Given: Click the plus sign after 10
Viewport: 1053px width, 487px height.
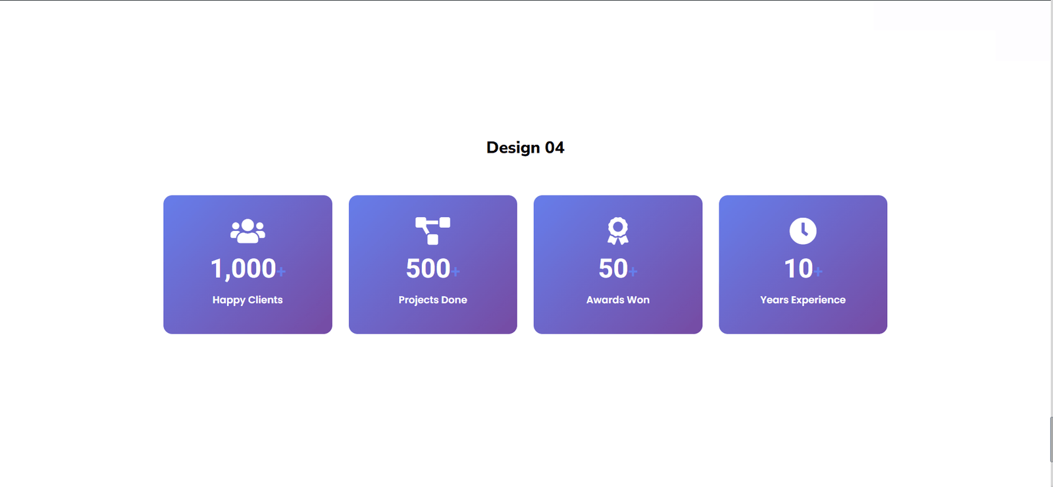Looking at the screenshot, I should pyautogui.click(x=818, y=271).
